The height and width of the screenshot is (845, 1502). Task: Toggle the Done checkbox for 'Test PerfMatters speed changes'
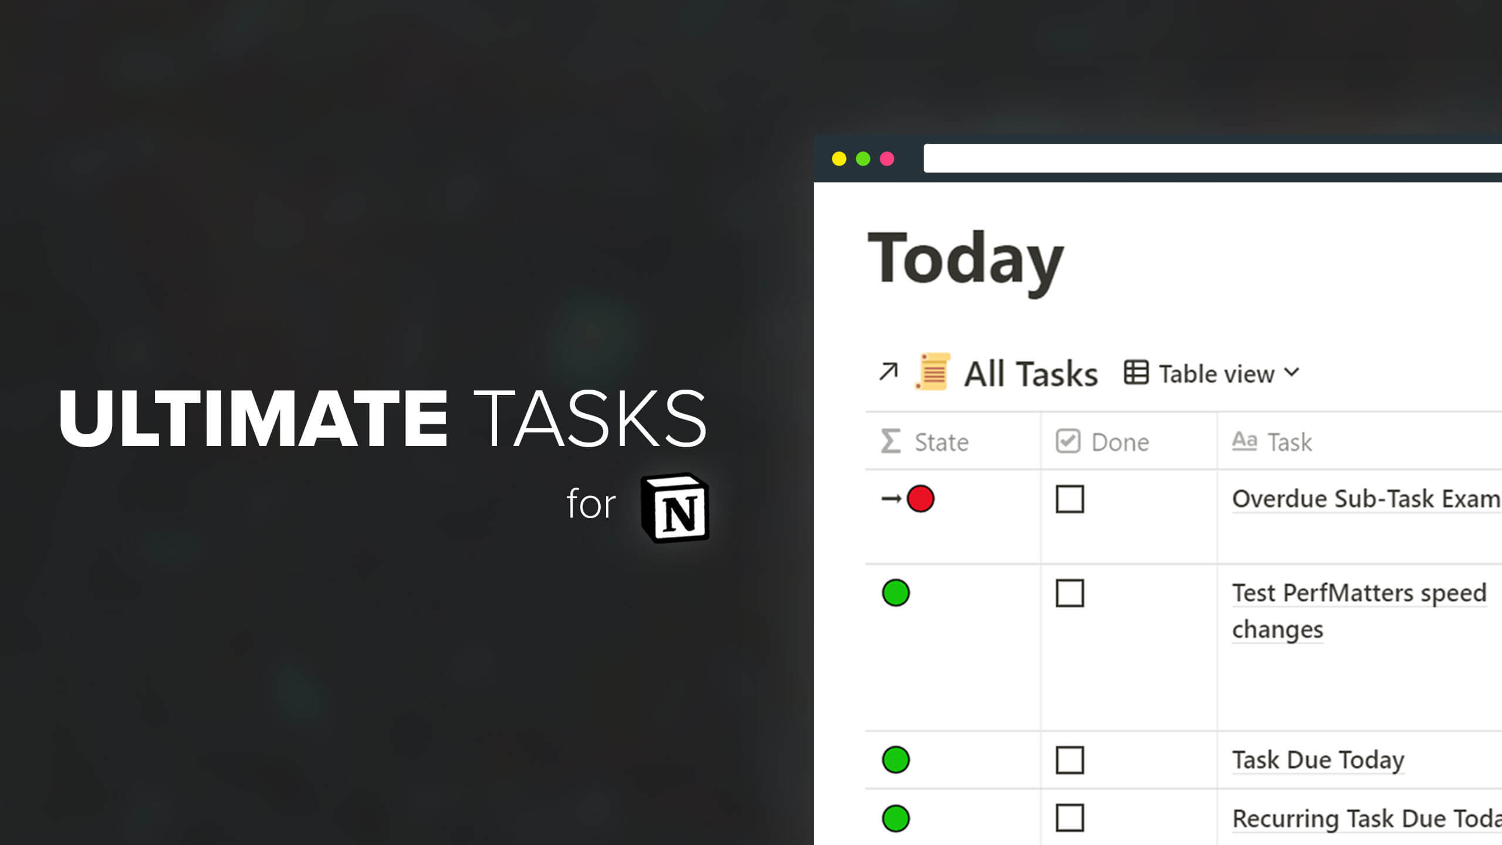[1068, 592]
